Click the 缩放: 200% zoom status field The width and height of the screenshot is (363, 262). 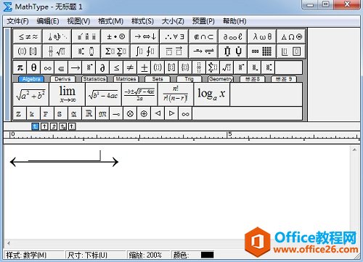click(148, 255)
